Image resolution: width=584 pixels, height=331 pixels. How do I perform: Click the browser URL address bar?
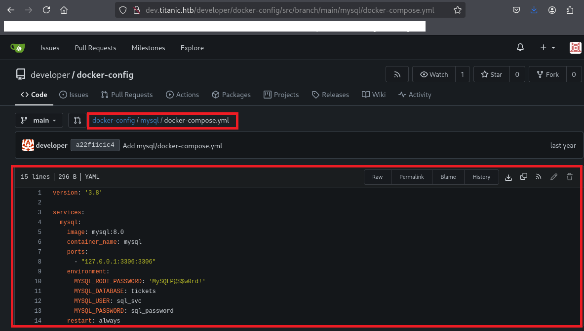pyautogui.click(x=291, y=10)
